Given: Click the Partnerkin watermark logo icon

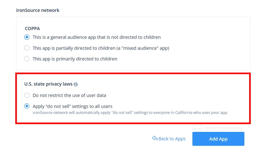Looking at the screenshot, I should pyautogui.click(x=197, y=129).
